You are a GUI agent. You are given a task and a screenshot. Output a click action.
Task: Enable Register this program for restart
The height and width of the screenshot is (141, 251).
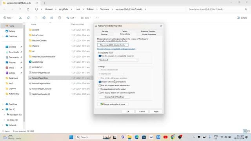click(100, 89)
